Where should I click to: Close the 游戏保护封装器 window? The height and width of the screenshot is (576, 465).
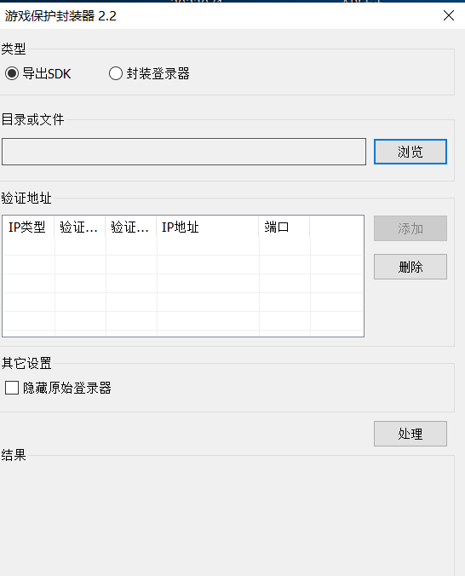coord(449,15)
